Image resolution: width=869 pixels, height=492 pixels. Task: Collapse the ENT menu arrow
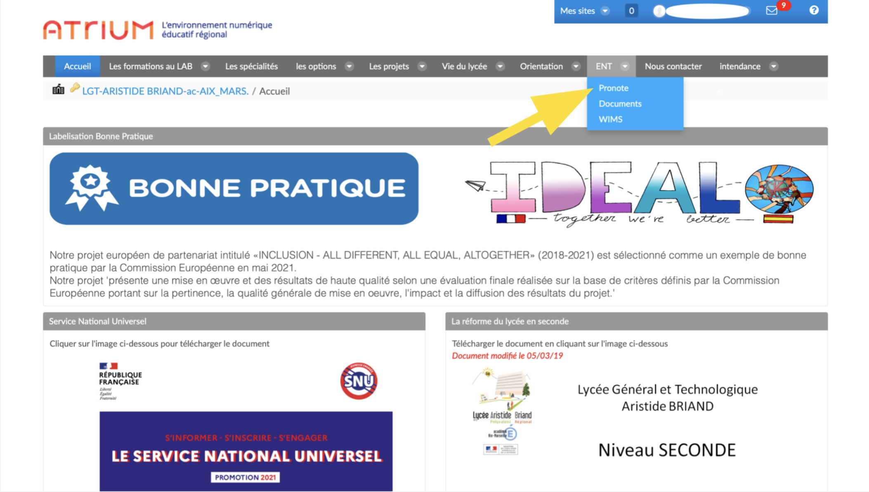click(x=625, y=66)
